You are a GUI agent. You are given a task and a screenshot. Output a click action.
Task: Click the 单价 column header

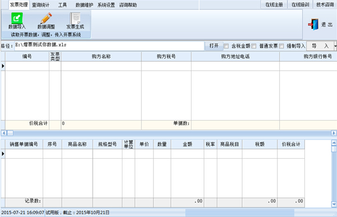click(144, 144)
